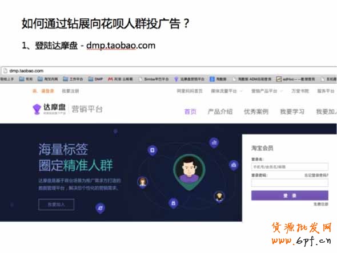The height and width of the screenshot is (253, 337).
Task: Open the DMP bookmark folder
Action: [x=95, y=79]
